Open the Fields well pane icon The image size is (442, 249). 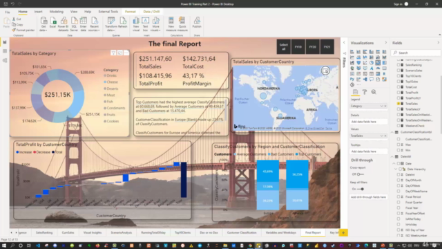click(355, 92)
